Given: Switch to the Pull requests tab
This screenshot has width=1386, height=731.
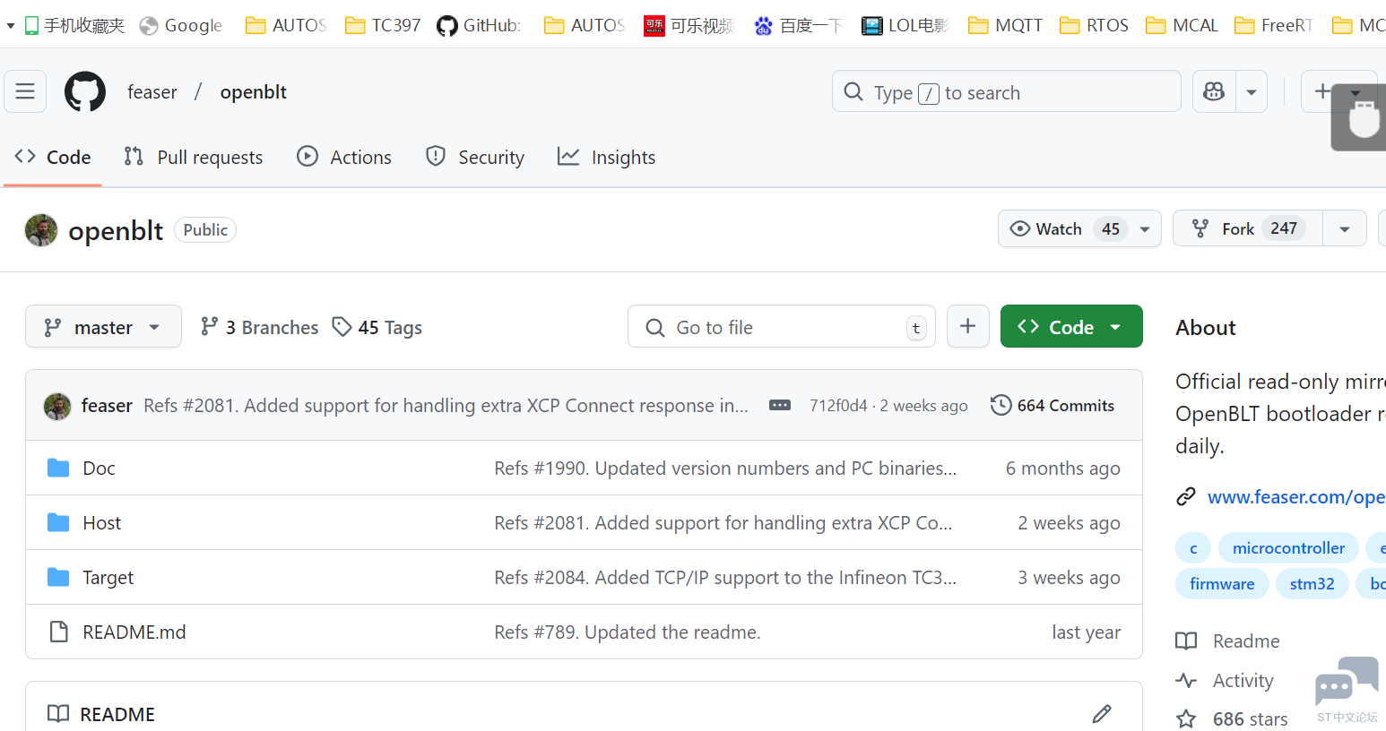Looking at the screenshot, I should pos(194,157).
